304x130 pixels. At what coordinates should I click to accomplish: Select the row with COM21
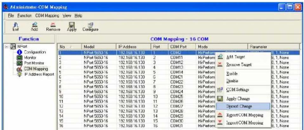point(178,77)
